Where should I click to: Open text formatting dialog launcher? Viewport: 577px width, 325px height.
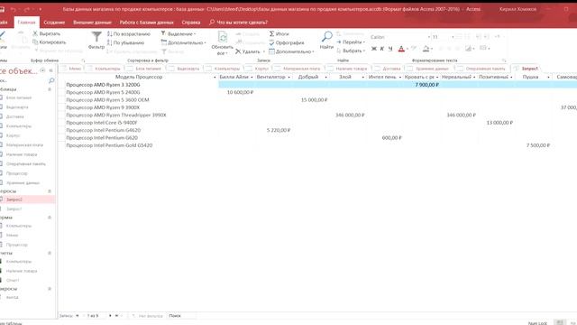pyautogui.click(x=504, y=60)
